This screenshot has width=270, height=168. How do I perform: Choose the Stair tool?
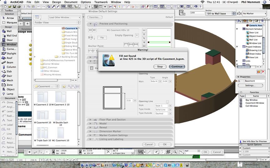9,76
